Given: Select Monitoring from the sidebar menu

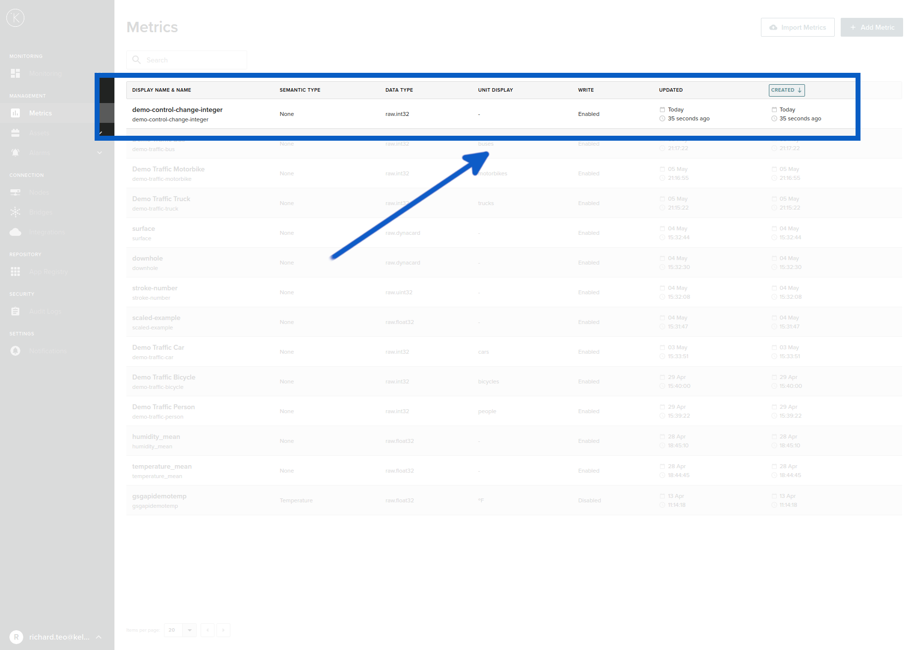Looking at the screenshot, I should (x=45, y=73).
